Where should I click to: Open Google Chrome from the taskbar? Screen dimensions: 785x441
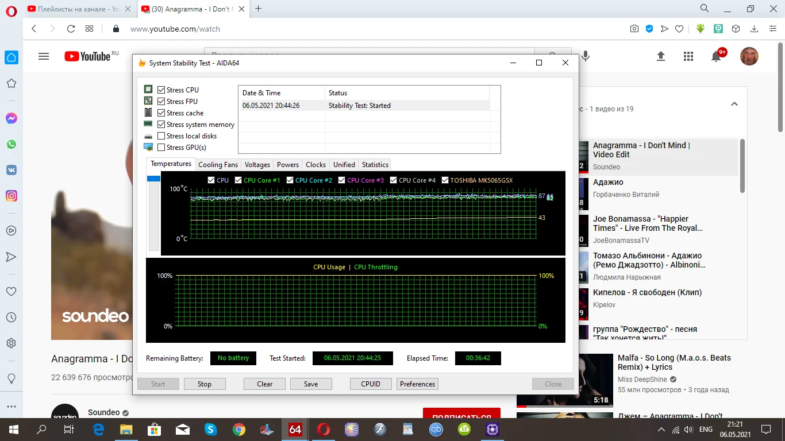coord(239,429)
